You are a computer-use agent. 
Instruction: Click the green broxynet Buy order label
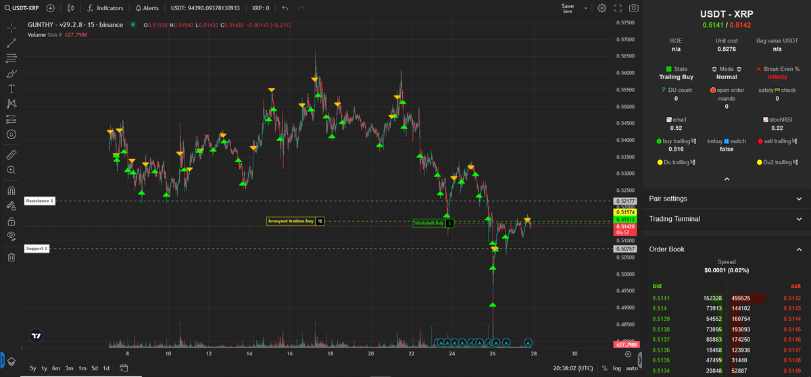pyautogui.click(x=433, y=223)
